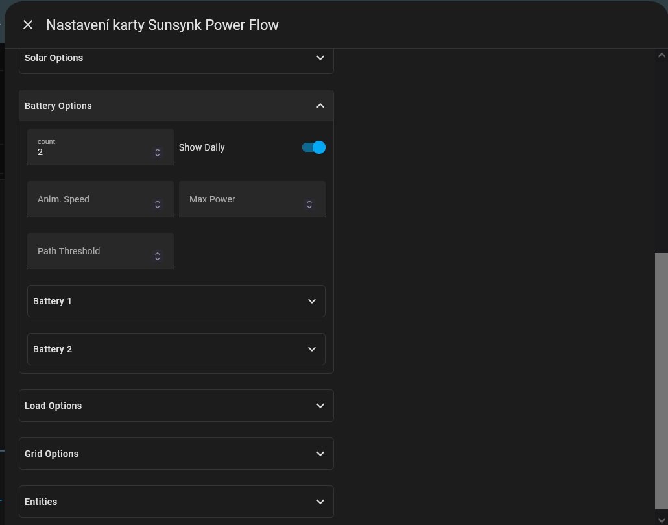This screenshot has height=525, width=668.
Task: Expand the Entities section
Action: coord(176,502)
